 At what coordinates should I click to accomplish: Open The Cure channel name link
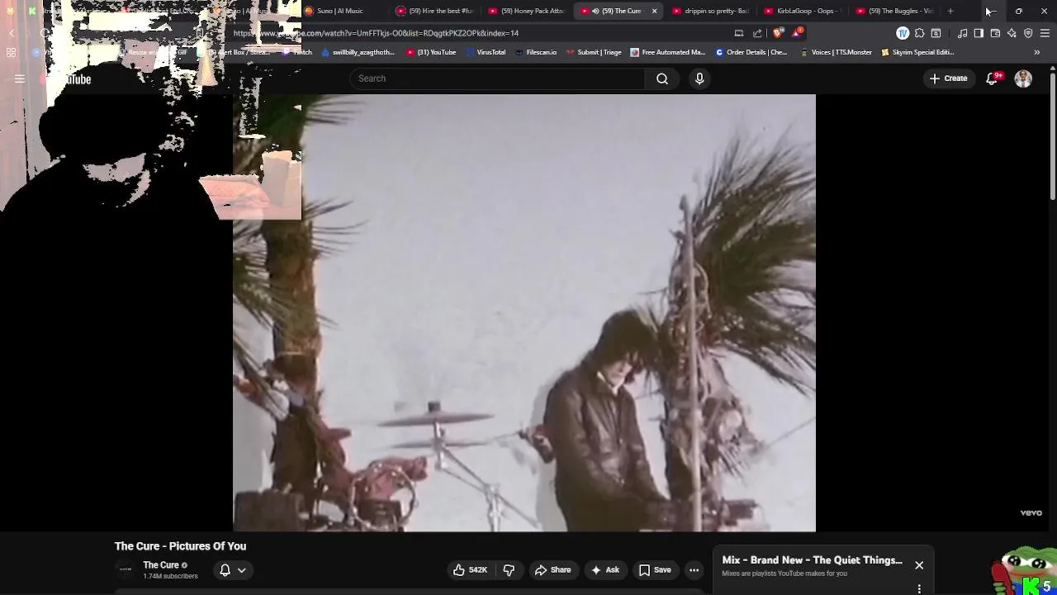161,565
